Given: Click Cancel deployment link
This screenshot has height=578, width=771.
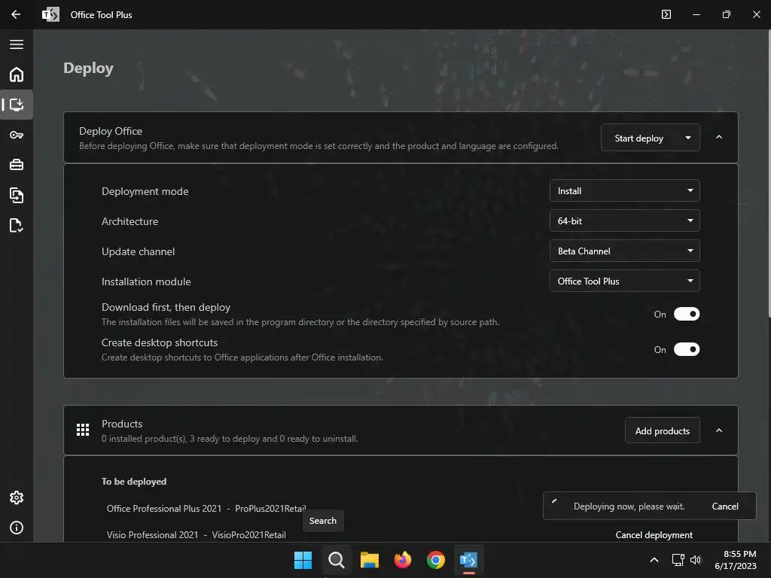Looking at the screenshot, I should pos(654,535).
